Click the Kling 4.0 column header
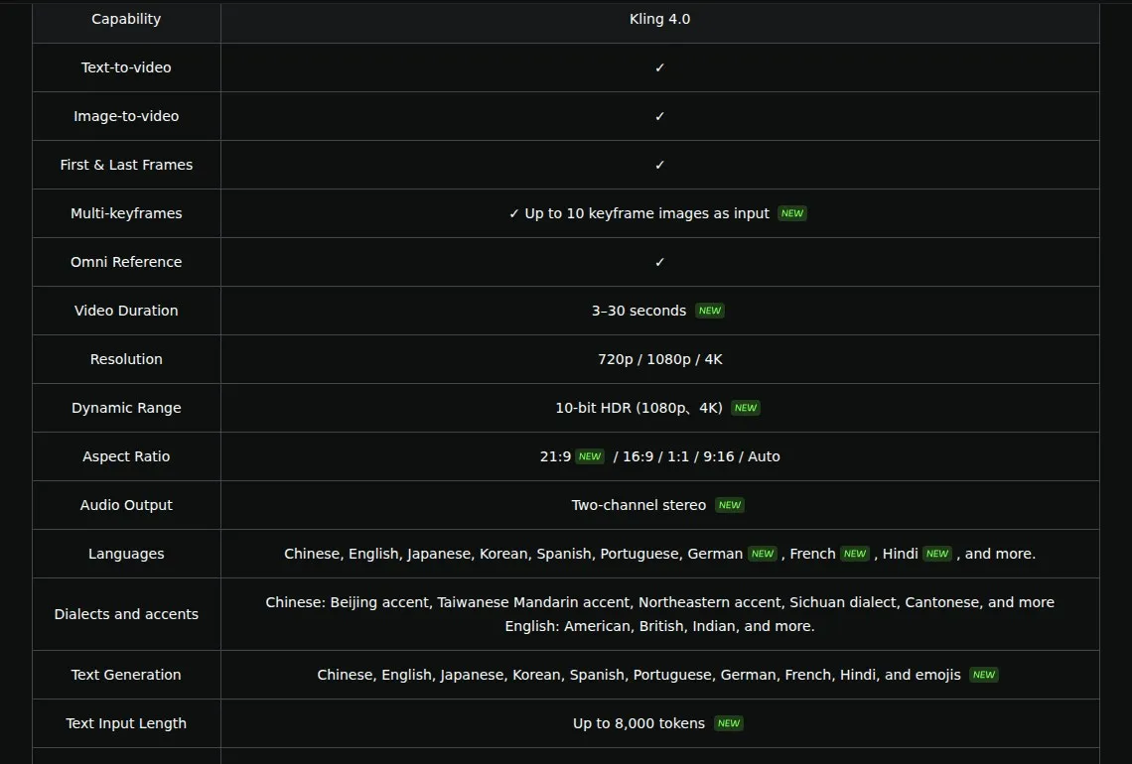 [x=660, y=20]
